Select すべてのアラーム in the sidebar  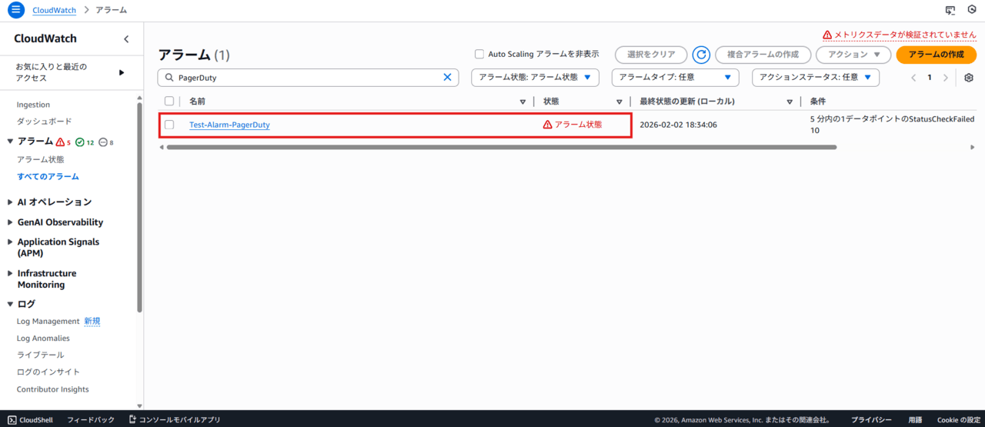[x=48, y=176]
